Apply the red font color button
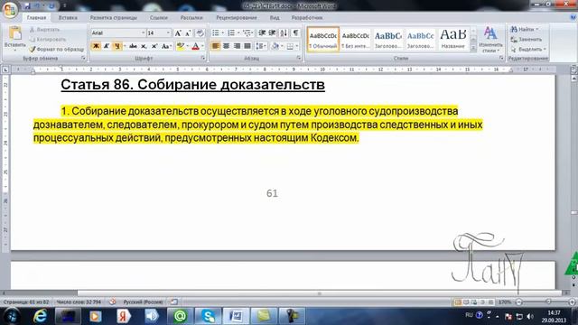 (196, 46)
